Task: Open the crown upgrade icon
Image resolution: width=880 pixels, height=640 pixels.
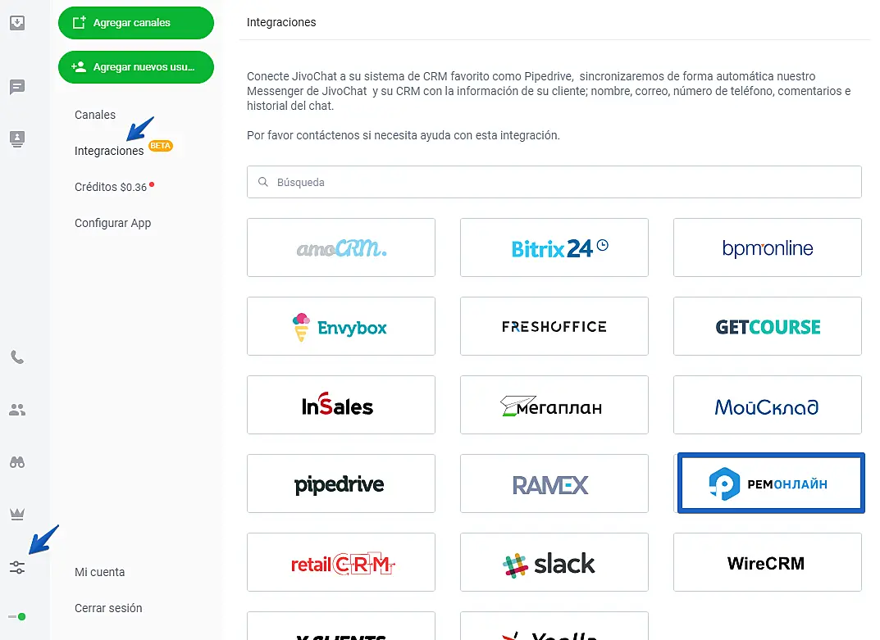Action: click(x=17, y=514)
